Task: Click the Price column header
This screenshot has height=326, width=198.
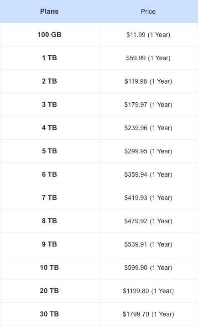Action: 148,11
